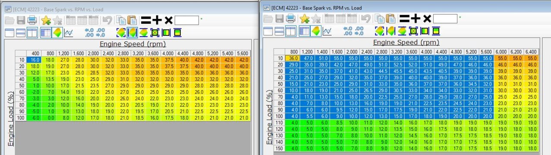This screenshot has height=155, width=551.
Task: Undo last change in right window
Action: click(x=366, y=19)
